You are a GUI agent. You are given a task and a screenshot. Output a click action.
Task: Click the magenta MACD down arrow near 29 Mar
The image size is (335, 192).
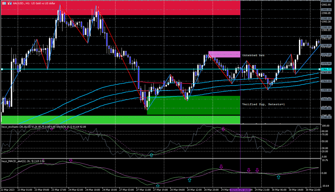(x=221, y=167)
